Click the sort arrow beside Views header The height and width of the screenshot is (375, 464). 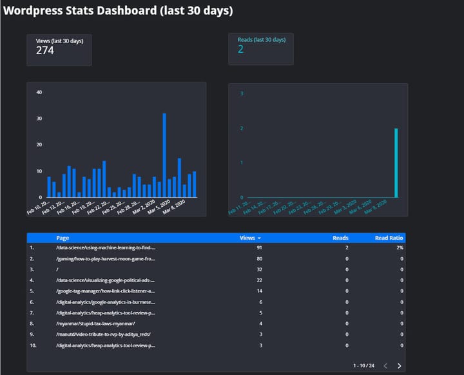click(259, 238)
